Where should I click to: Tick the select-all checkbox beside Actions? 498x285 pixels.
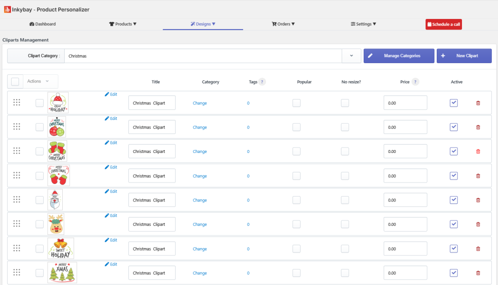coord(15,82)
